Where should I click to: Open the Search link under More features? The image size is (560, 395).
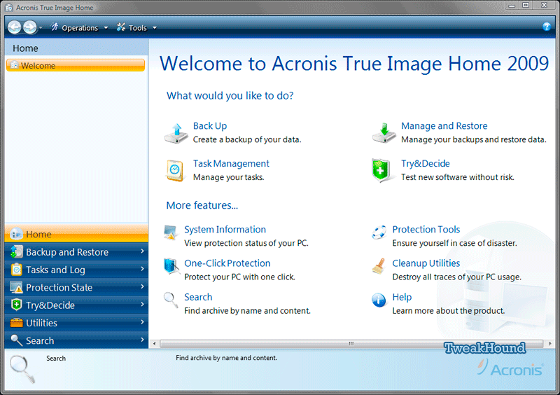[x=198, y=297]
